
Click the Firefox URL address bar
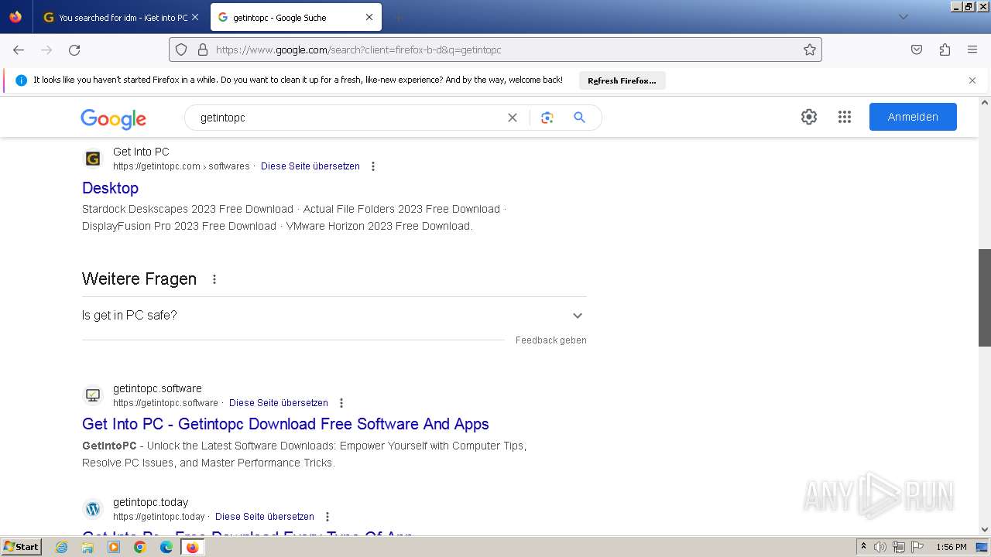tap(495, 50)
